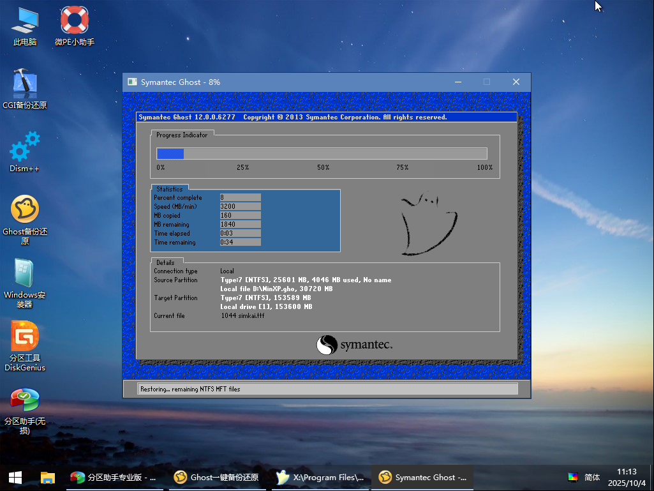Click the Source Partition Type:7 [NTFS], 25601 MB line
The image size is (654, 491).
pyautogui.click(x=306, y=280)
